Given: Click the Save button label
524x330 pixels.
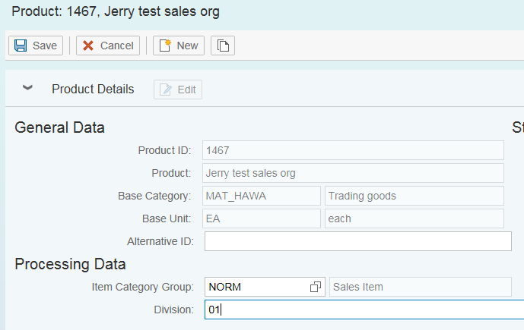Looking at the screenshot, I should (45, 46).
